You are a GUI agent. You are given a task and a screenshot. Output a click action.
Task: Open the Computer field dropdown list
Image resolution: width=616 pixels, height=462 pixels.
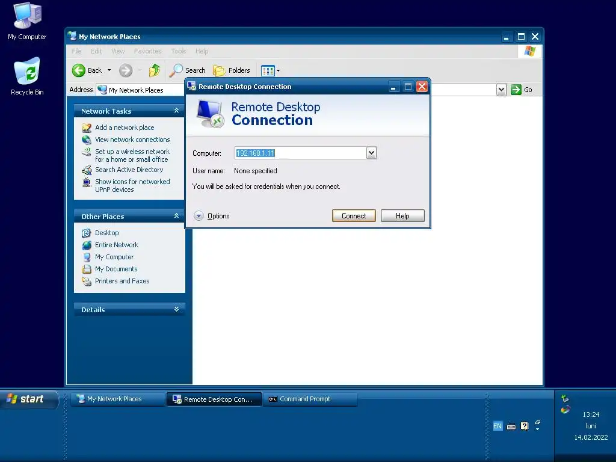tap(371, 153)
